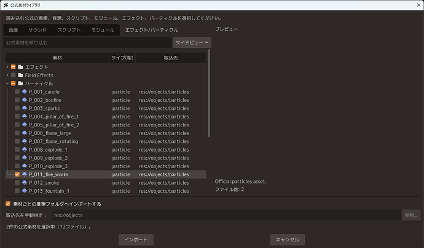This screenshot has height=248, width=424.
Task: Switch to the 画像 tab
Action: (x=14, y=30)
